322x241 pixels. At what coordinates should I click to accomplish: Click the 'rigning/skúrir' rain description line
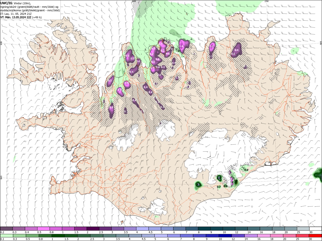tap(30, 7)
